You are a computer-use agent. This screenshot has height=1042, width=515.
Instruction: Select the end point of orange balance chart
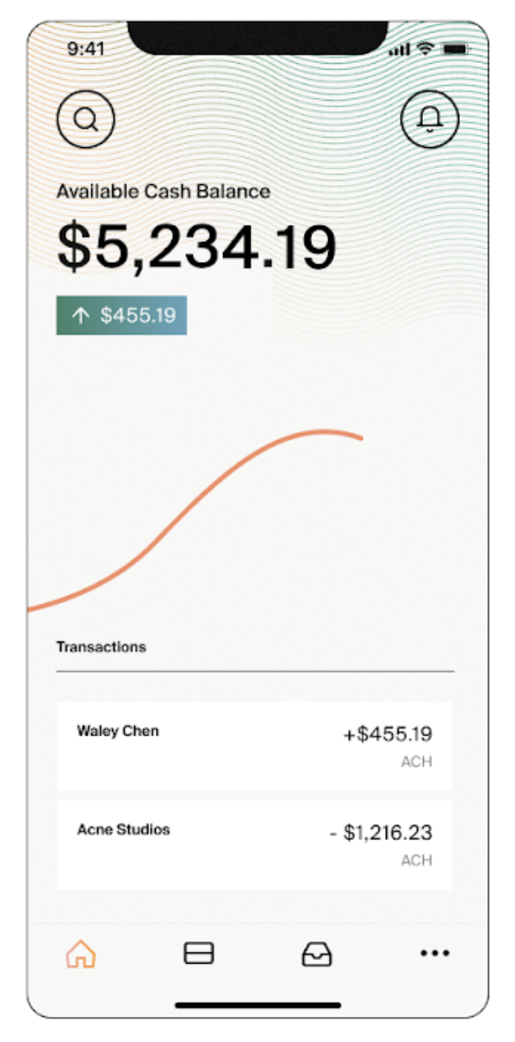click(x=360, y=437)
